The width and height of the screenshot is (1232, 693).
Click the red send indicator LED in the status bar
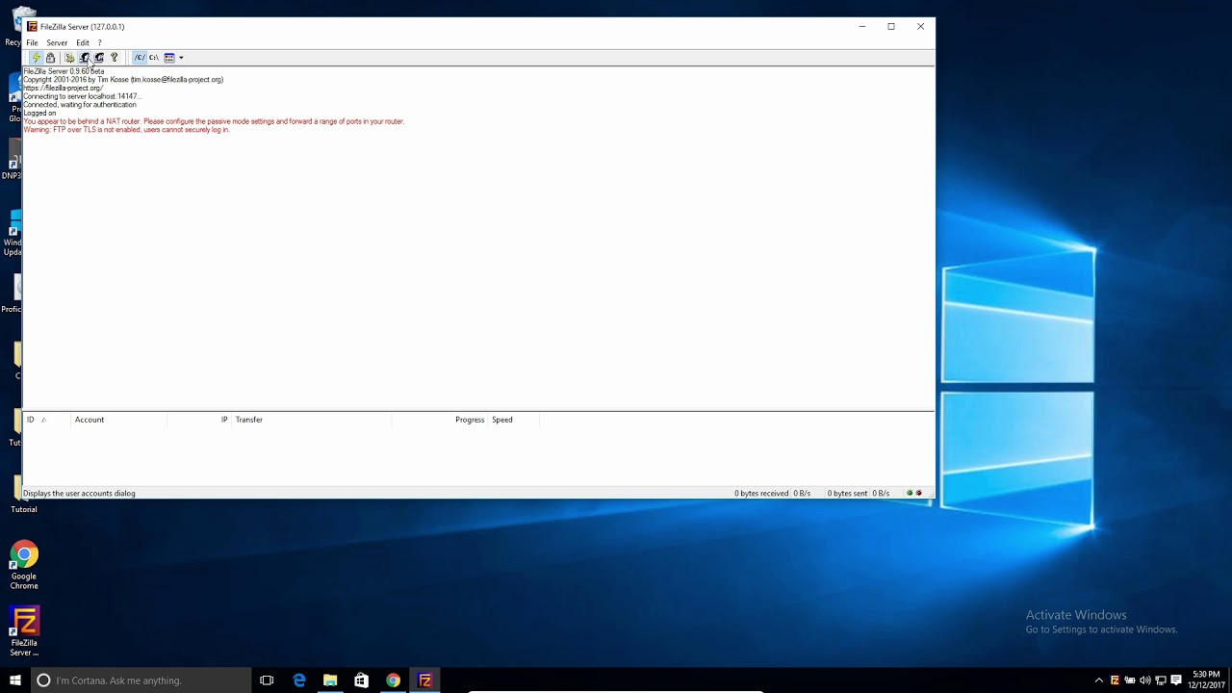[x=919, y=493]
